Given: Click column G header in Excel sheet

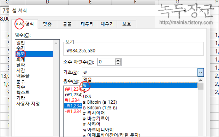Looking at the screenshot, I should click(177, 2).
